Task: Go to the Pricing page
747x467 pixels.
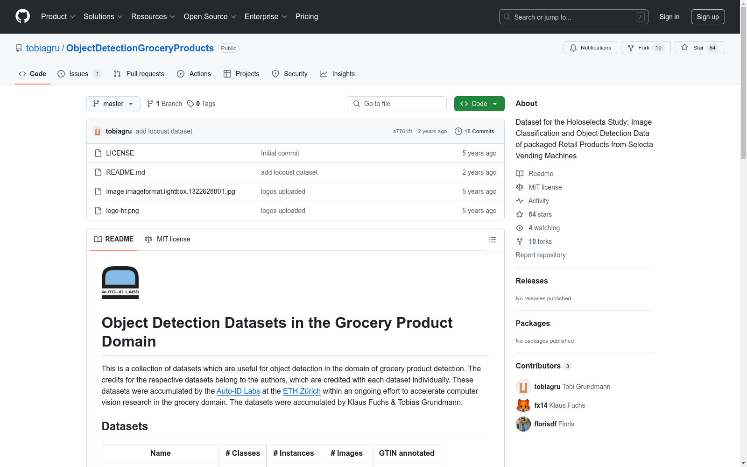Action: tap(307, 17)
